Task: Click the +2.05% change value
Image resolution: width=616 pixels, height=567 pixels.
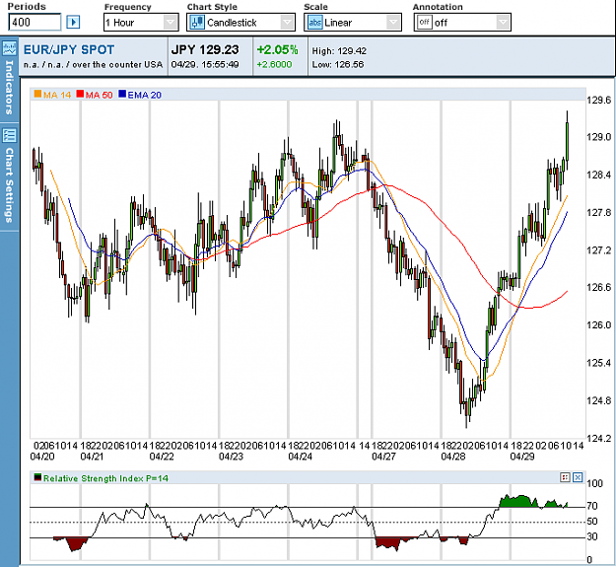Action: pos(277,50)
